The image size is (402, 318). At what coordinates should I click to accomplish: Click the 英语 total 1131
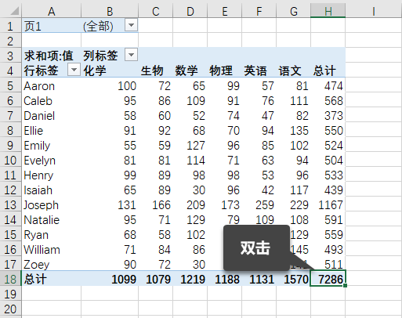click(259, 279)
